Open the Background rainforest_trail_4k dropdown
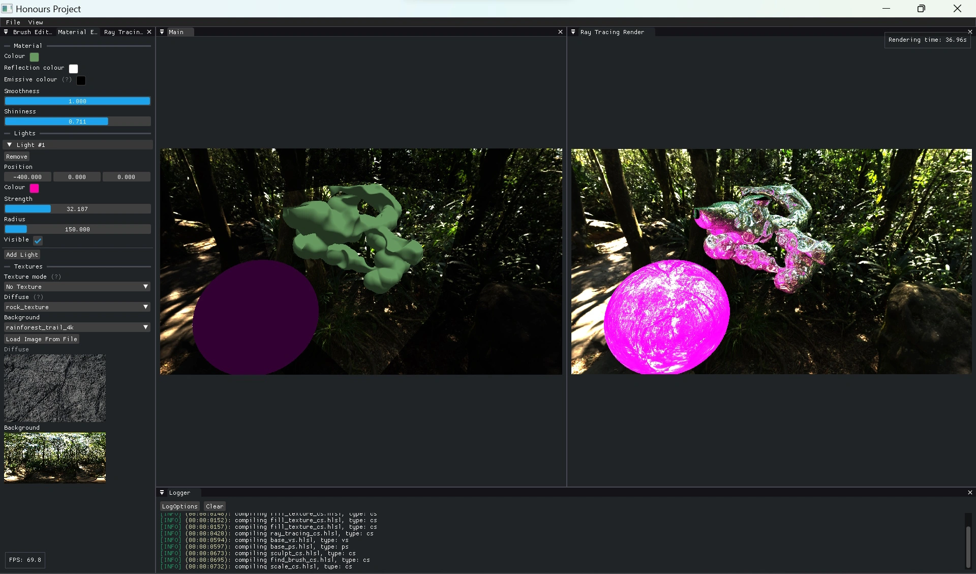976x574 pixels. [x=77, y=327]
